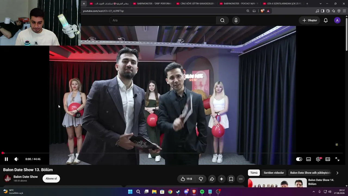Click the Oluştur create button
The width and height of the screenshot is (348, 196).
point(310,20)
